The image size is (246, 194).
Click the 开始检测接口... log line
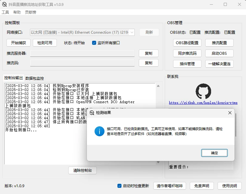click(21, 130)
